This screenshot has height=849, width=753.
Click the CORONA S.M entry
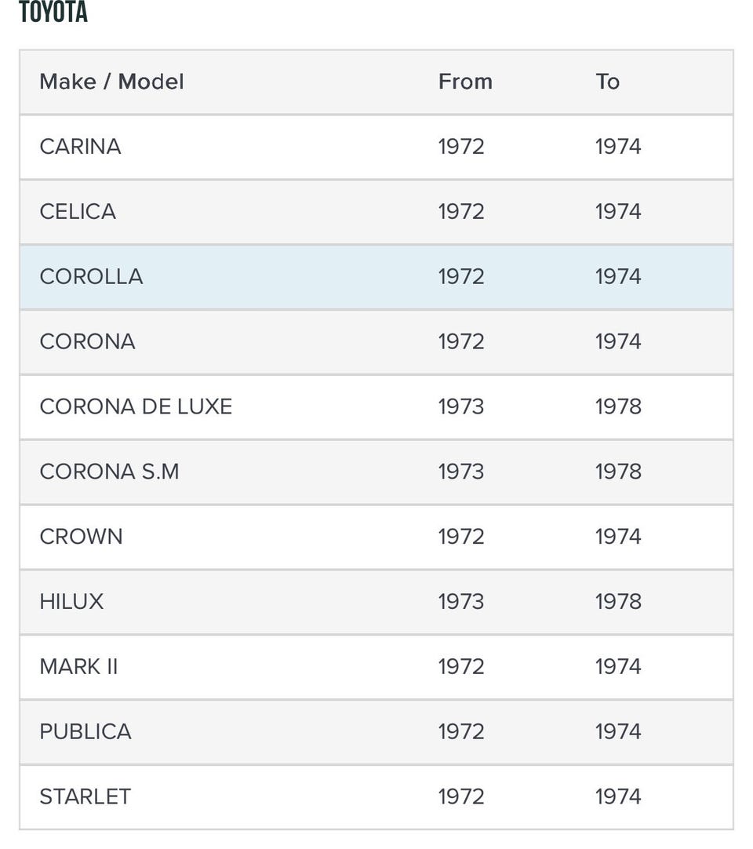[109, 472]
